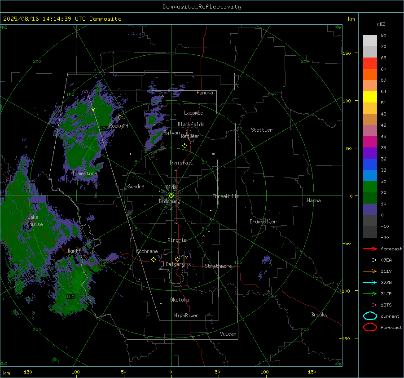Click yellow diamond marker at radar center
The image size is (404, 378).
tap(171, 196)
